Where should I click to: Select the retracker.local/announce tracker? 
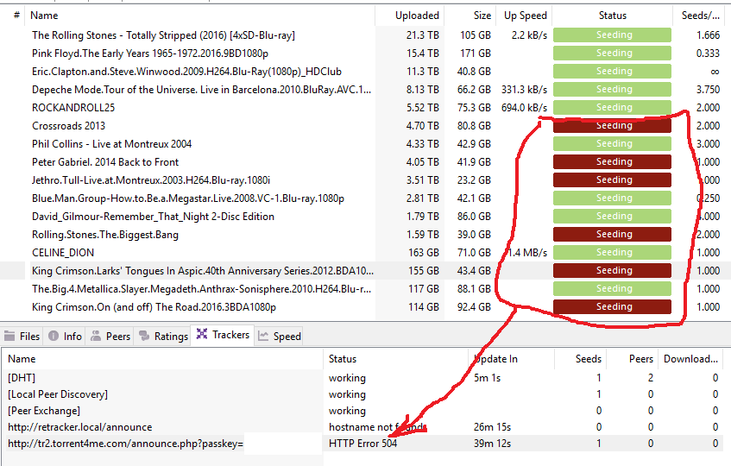pos(362,427)
